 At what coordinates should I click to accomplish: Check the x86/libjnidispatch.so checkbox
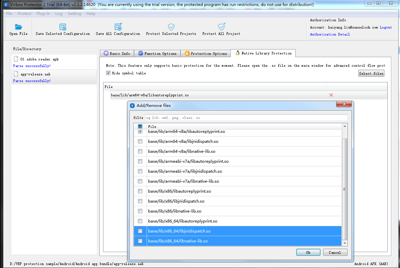point(140,201)
